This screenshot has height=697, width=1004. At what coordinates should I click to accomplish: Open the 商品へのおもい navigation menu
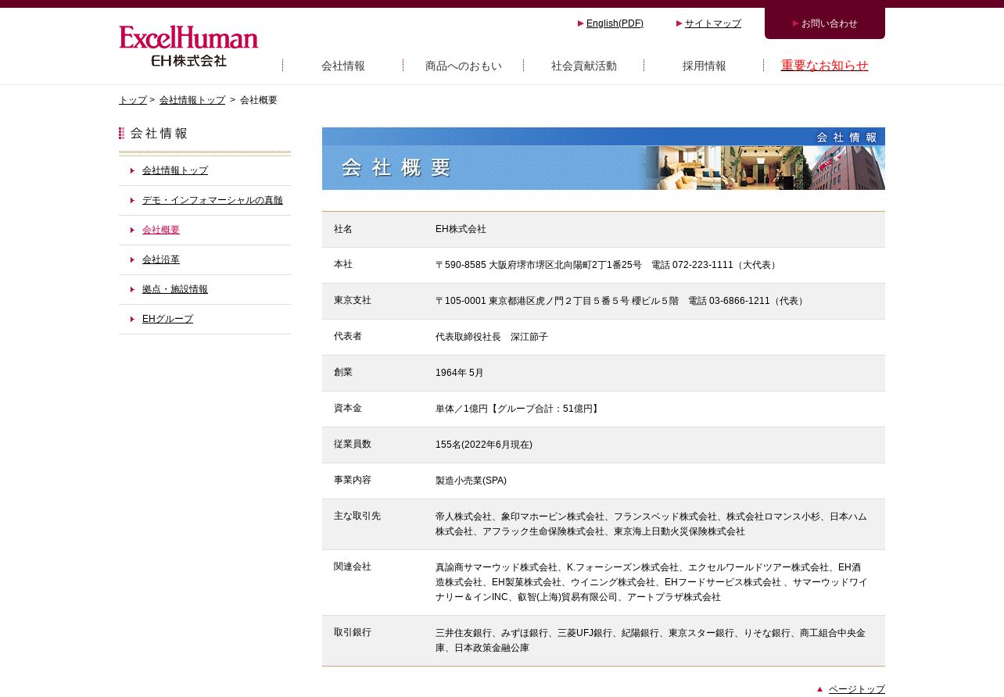click(464, 66)
